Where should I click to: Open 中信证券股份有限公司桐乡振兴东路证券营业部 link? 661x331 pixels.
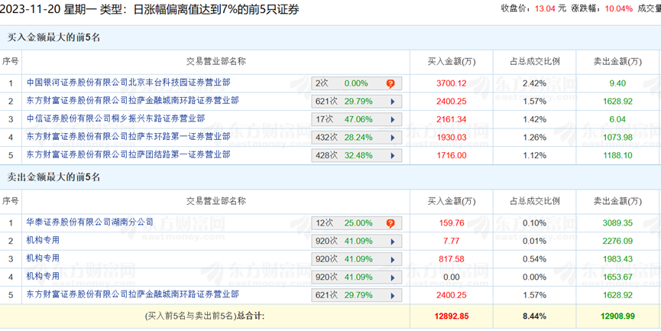(x=115, y=118)
